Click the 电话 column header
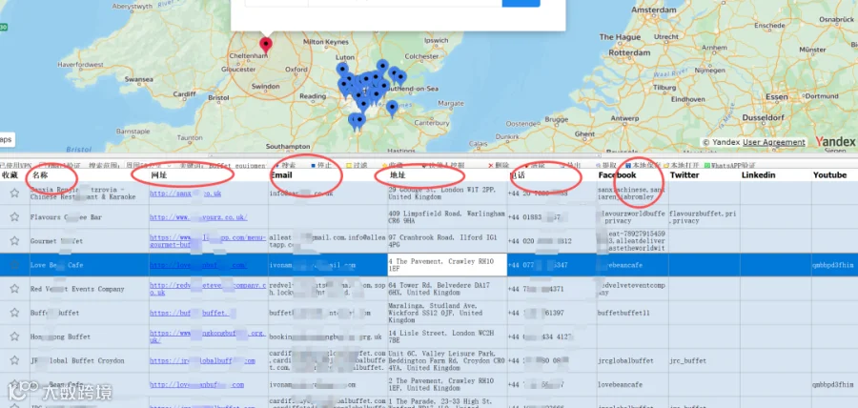The height and width of the screenshot is (408, 858). [518, 175]
